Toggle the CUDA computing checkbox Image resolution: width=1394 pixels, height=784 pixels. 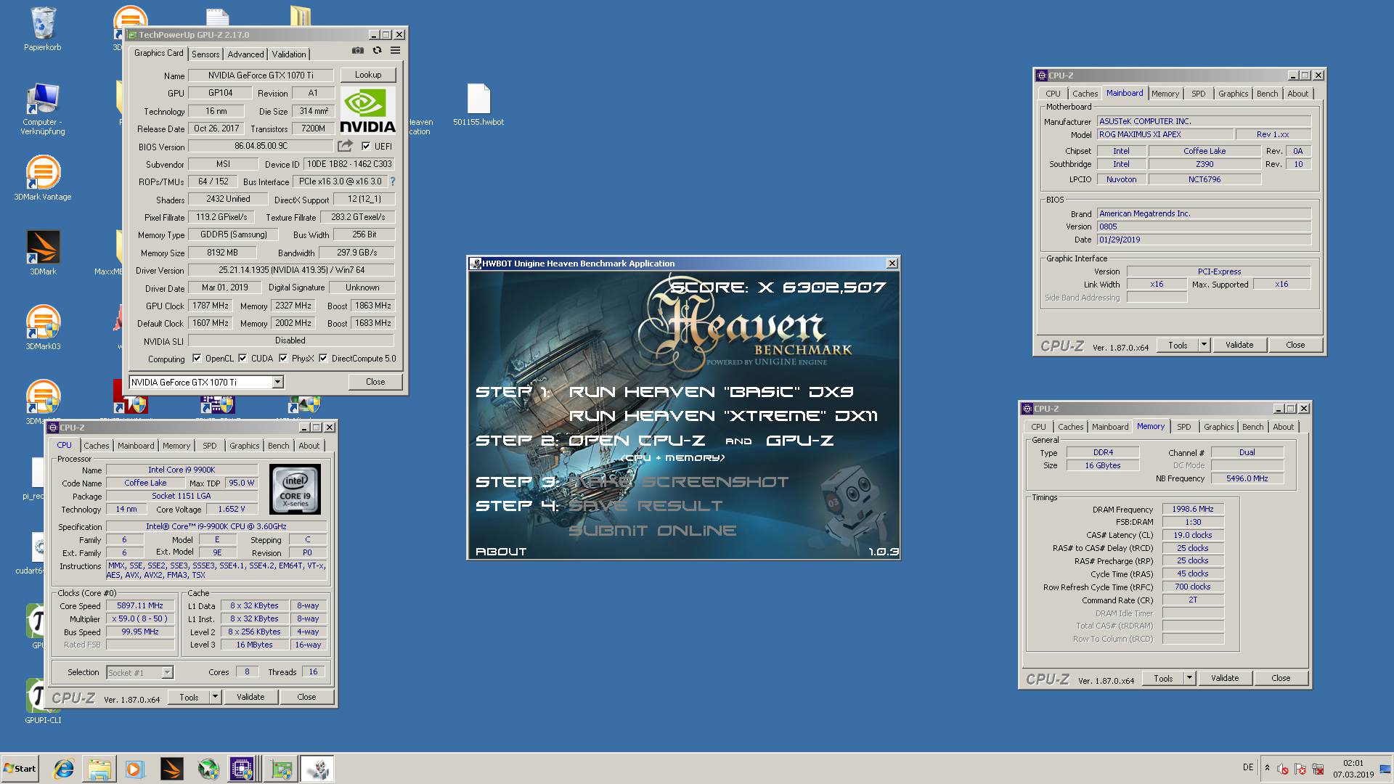[x=242, y=359]
